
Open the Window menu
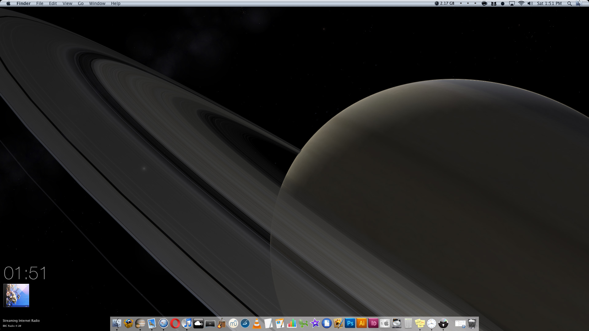click(97, 3)
